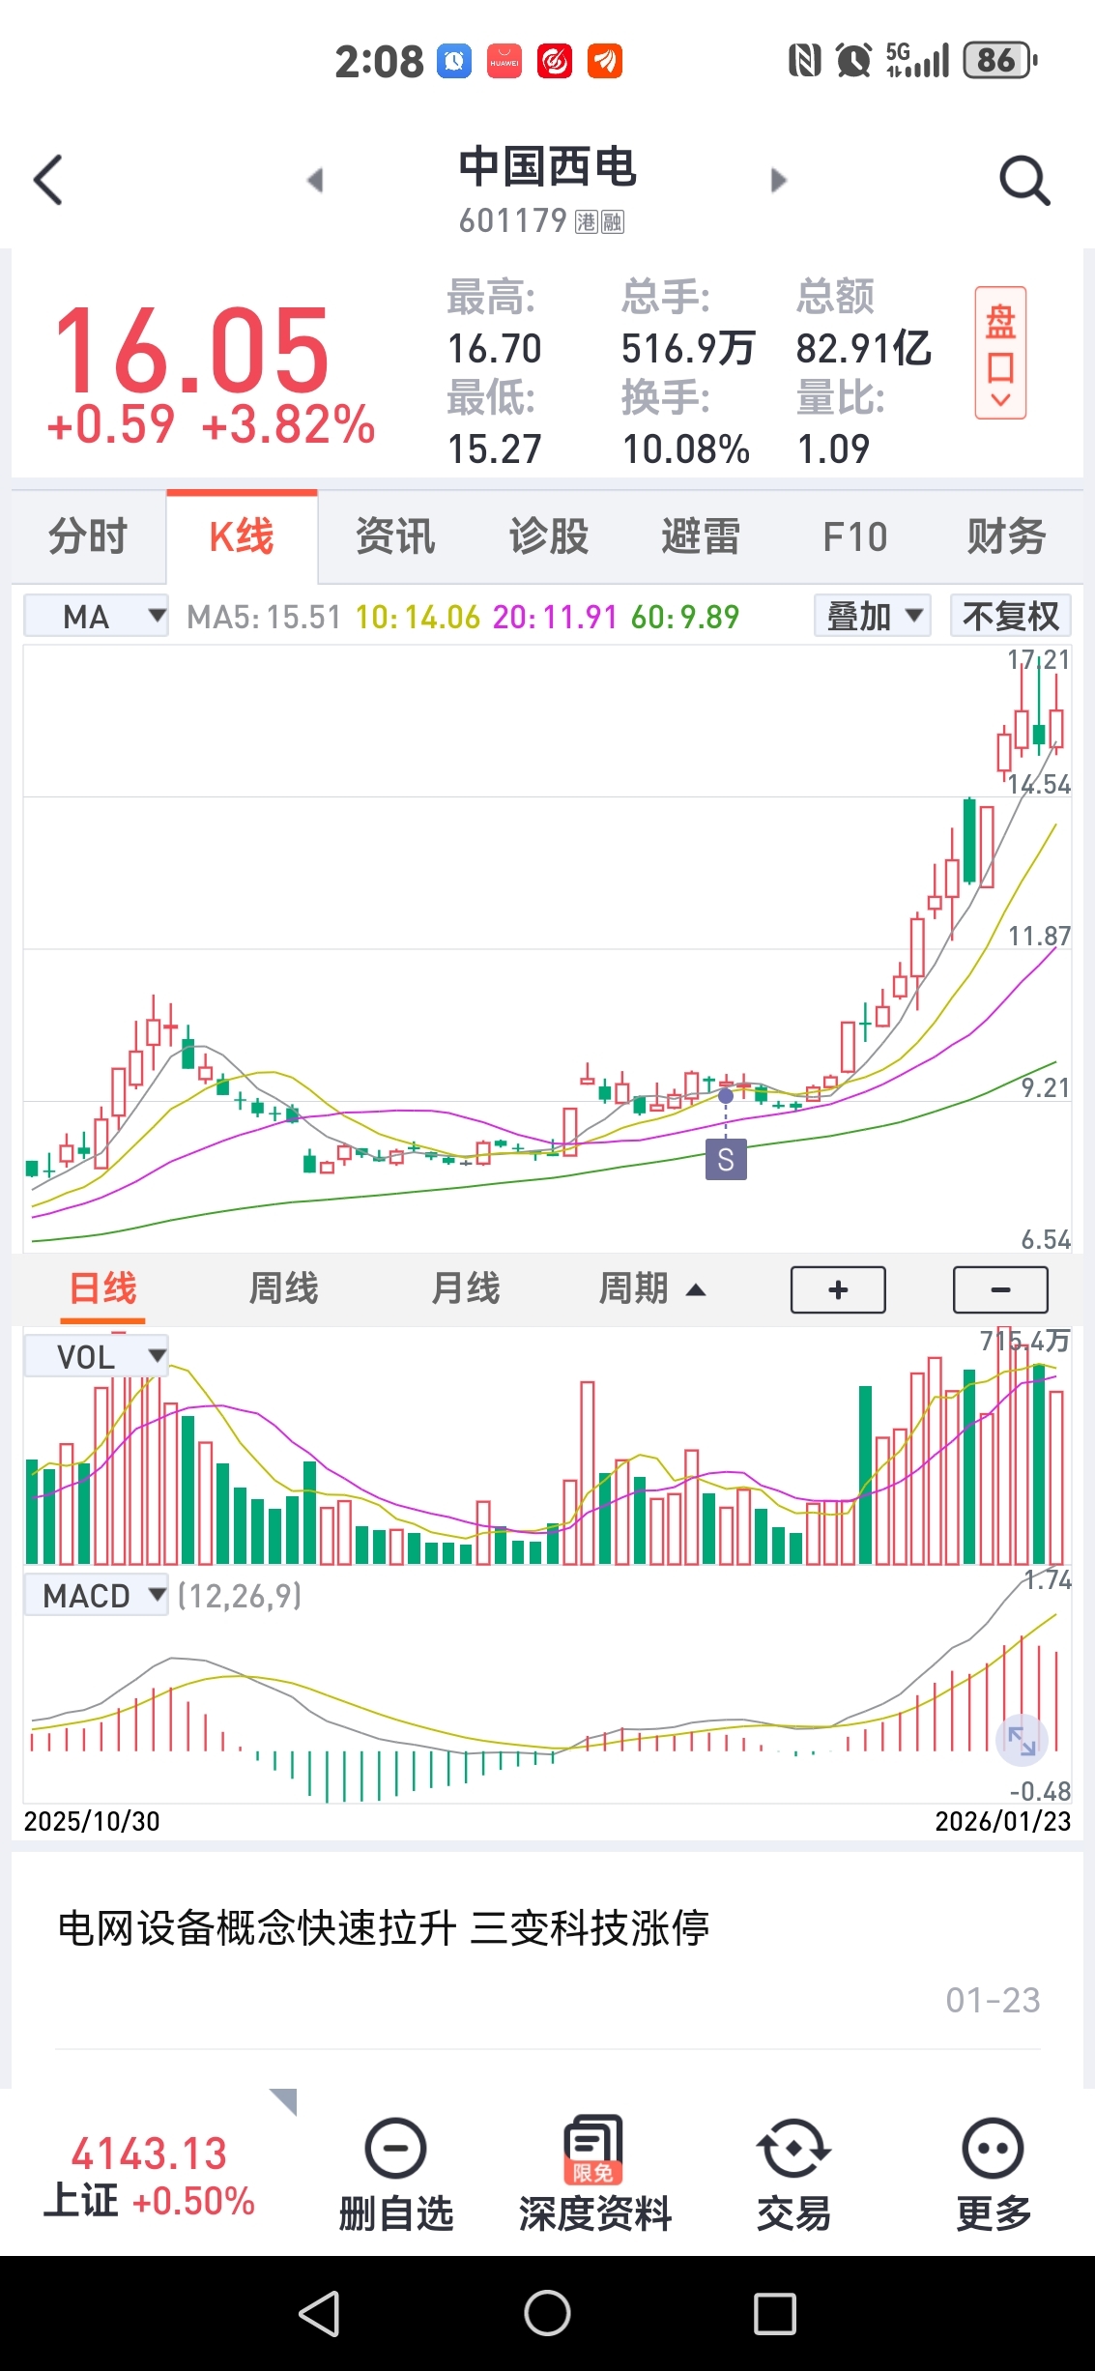1095x2371 pixels.
Task: Tap the alarm icon in status bar
Action: tap(853, 61)
